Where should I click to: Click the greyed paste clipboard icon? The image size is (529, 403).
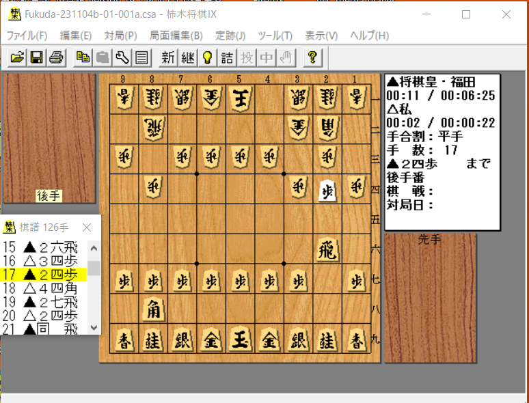103,57
